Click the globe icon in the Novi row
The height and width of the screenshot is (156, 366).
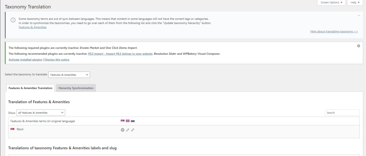coord(123,130)
